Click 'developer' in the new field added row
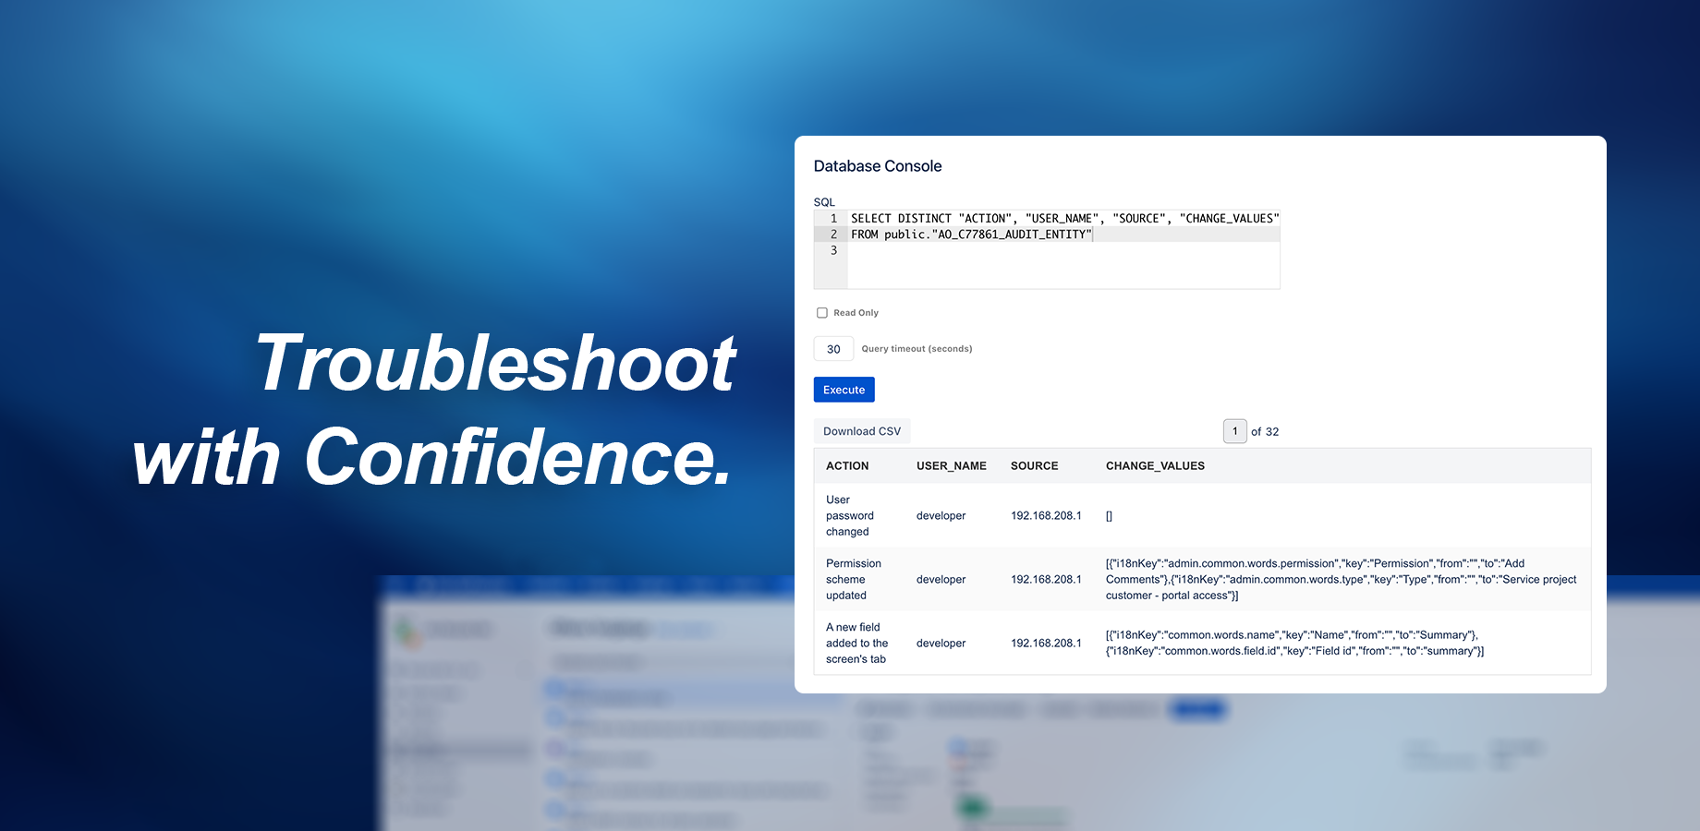 pos(941,644)
